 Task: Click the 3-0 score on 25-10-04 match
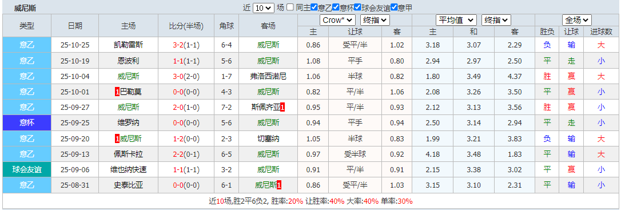coord(178,77)
